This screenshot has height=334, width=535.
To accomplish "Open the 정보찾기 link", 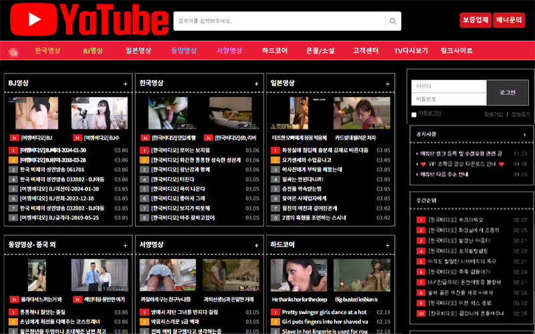I will pyautogui.click(x=520, y=114).
